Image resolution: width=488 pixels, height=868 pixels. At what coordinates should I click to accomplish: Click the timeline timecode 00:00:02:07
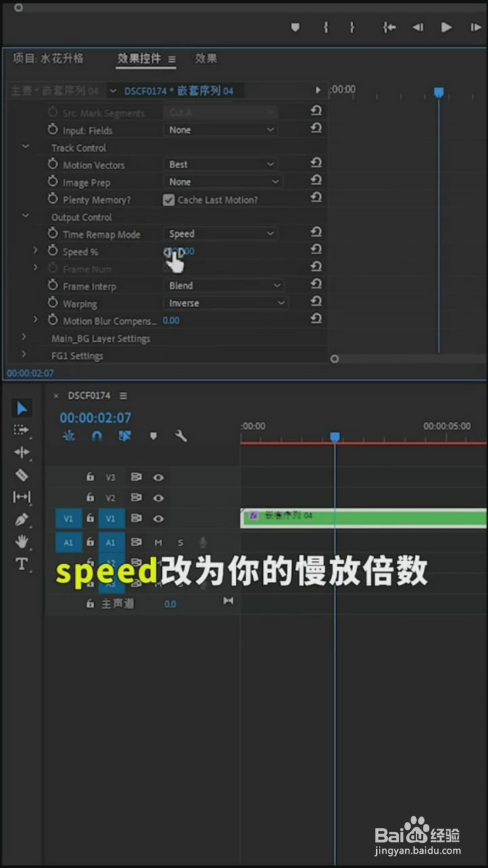pyautogui.click(x=96, y=418)
